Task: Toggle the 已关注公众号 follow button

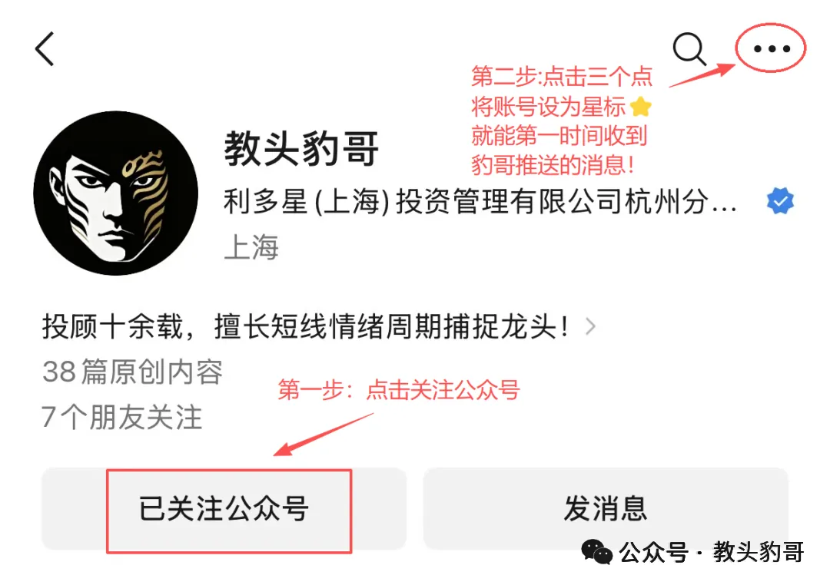Action: [224, 509]
